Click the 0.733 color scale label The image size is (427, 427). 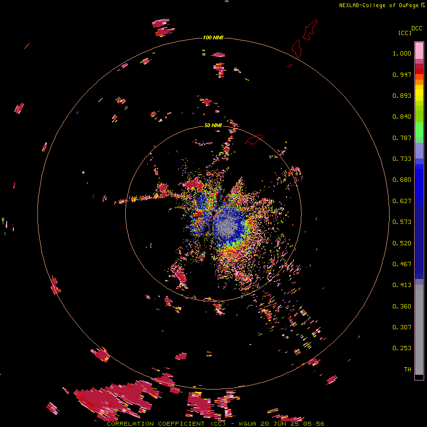click(402, 159)
